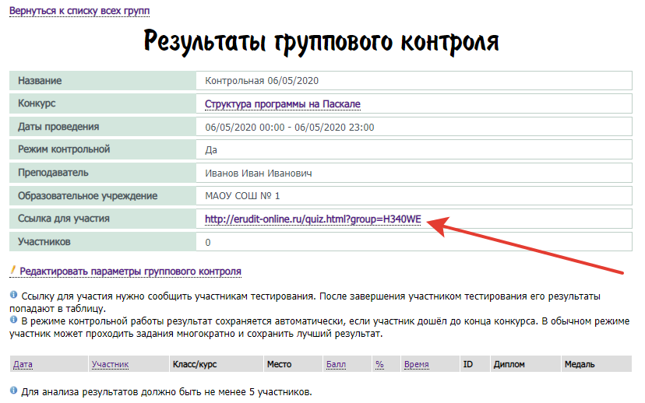Click the 'Диплом' column header

509,364
